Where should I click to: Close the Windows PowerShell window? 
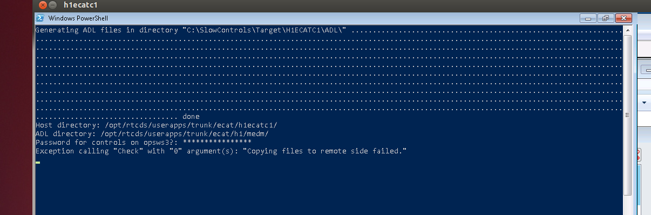[623, 18]
